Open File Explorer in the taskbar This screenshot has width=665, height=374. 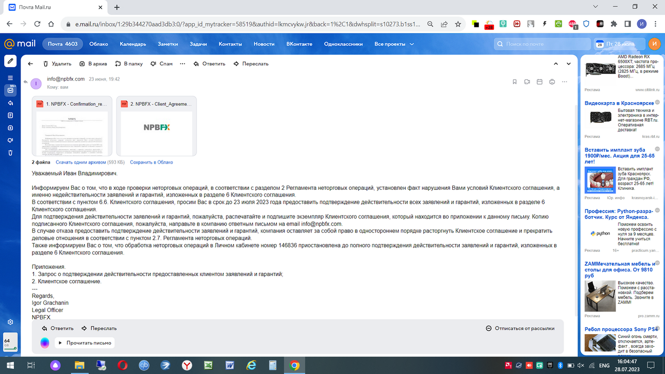coord(79,366)
